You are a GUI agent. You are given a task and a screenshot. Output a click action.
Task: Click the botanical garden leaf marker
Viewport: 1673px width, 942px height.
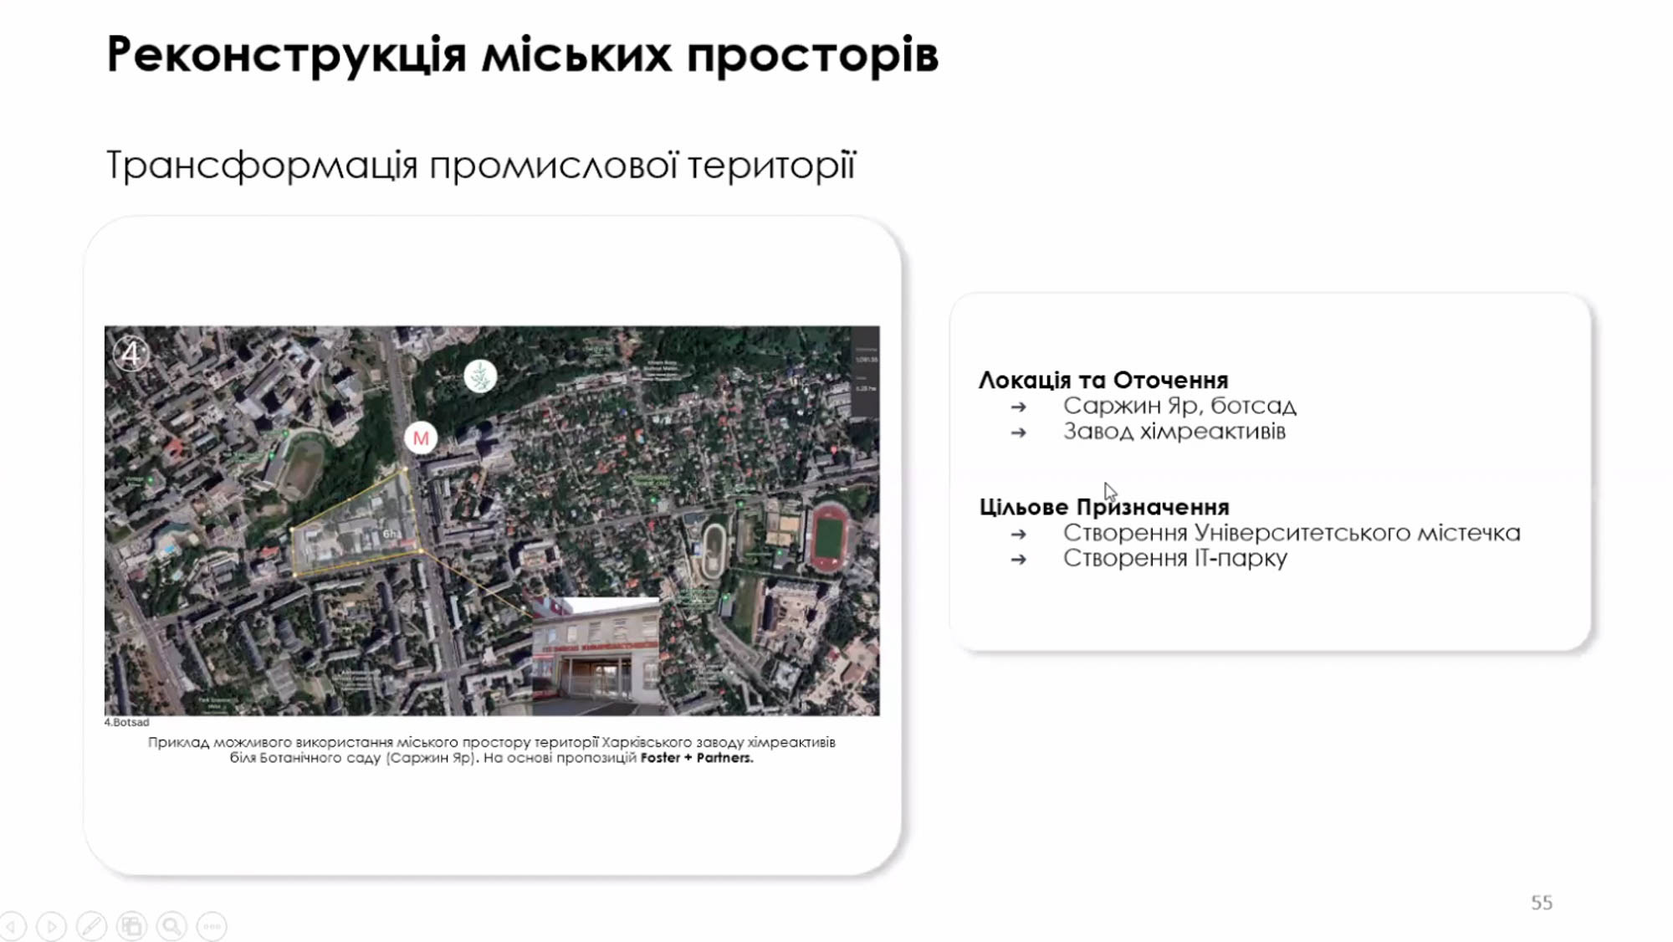(x=480, y=376)
